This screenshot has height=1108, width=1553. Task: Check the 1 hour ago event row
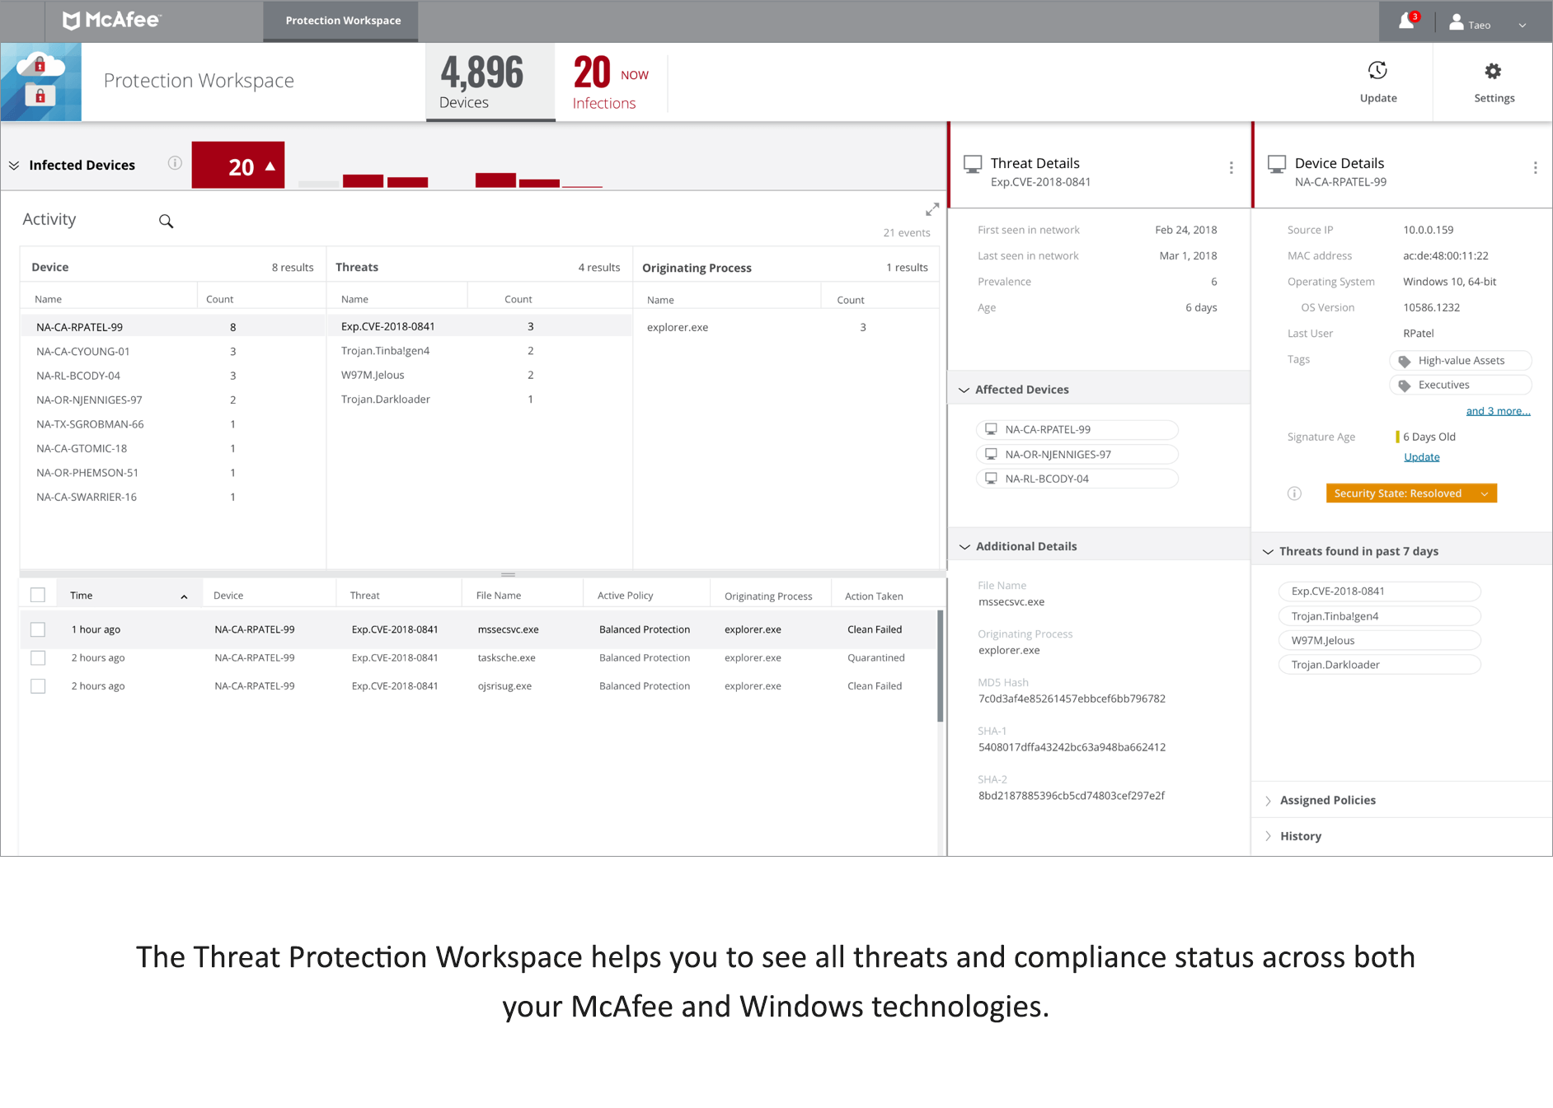point(38,629)
